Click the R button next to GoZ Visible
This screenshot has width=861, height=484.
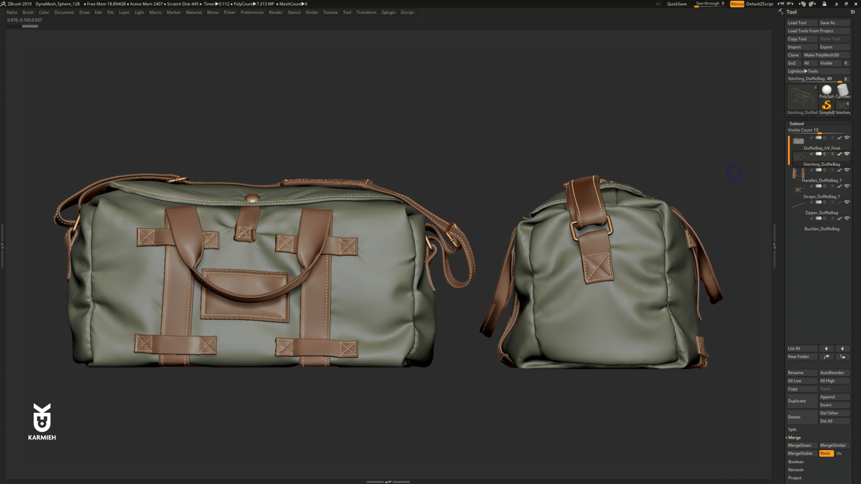(846, 63)
